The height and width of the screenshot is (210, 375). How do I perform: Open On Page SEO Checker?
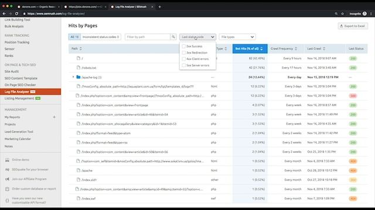pos(20,85)
